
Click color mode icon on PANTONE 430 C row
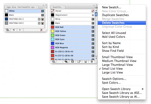[x=42, y=23]
